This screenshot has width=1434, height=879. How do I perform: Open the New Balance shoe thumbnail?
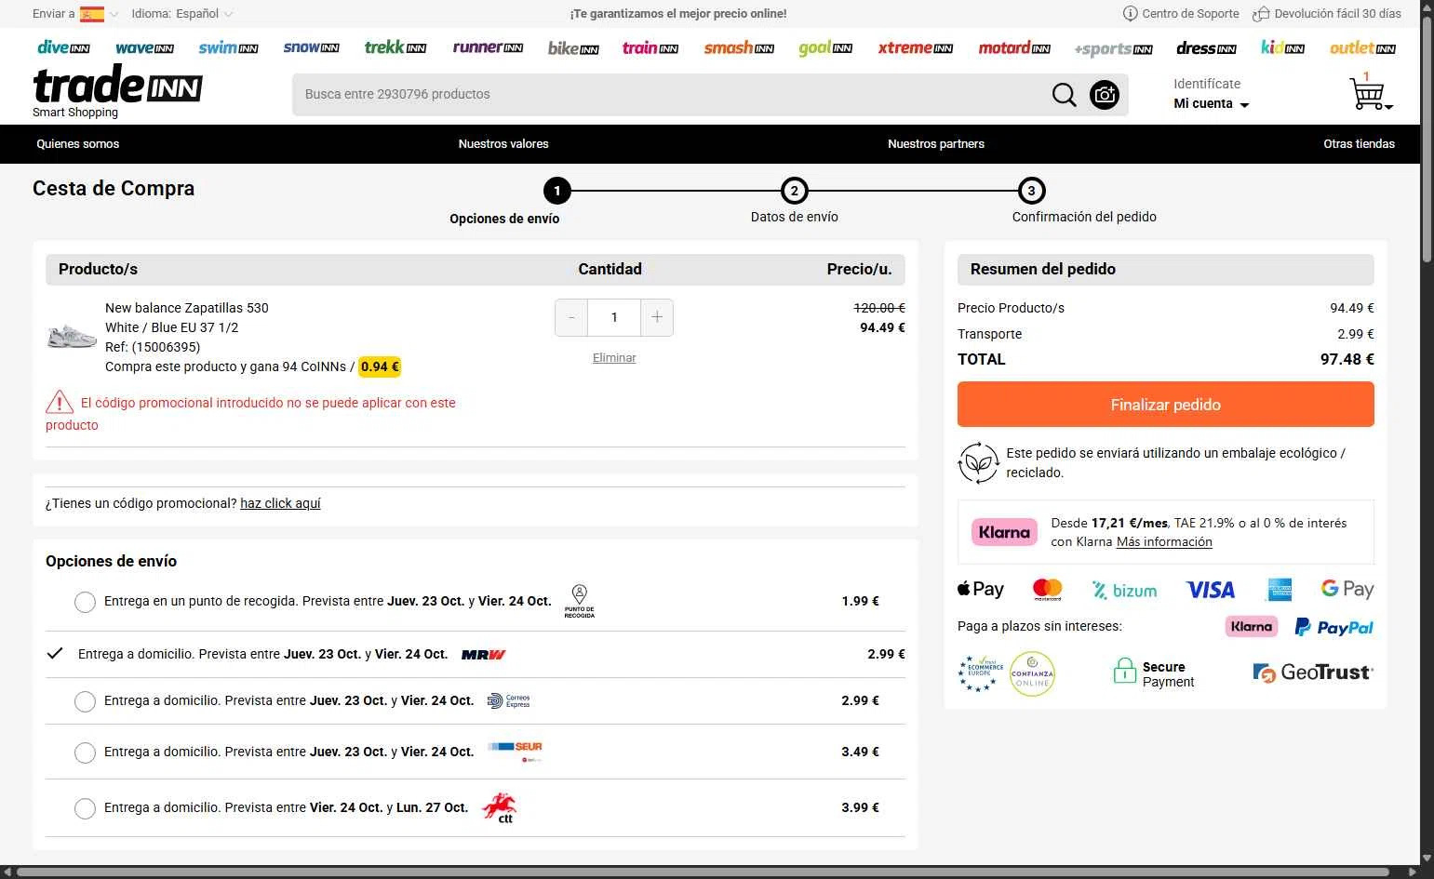click(72, 336)
